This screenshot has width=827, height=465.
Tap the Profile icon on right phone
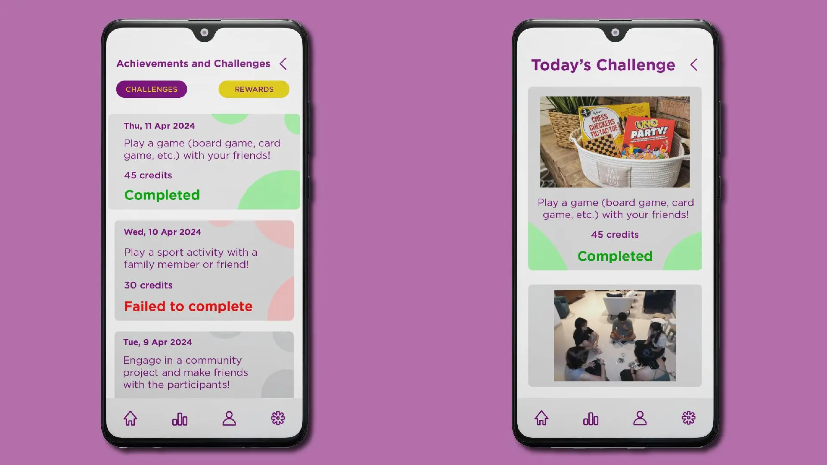click(x=640, y=418)
